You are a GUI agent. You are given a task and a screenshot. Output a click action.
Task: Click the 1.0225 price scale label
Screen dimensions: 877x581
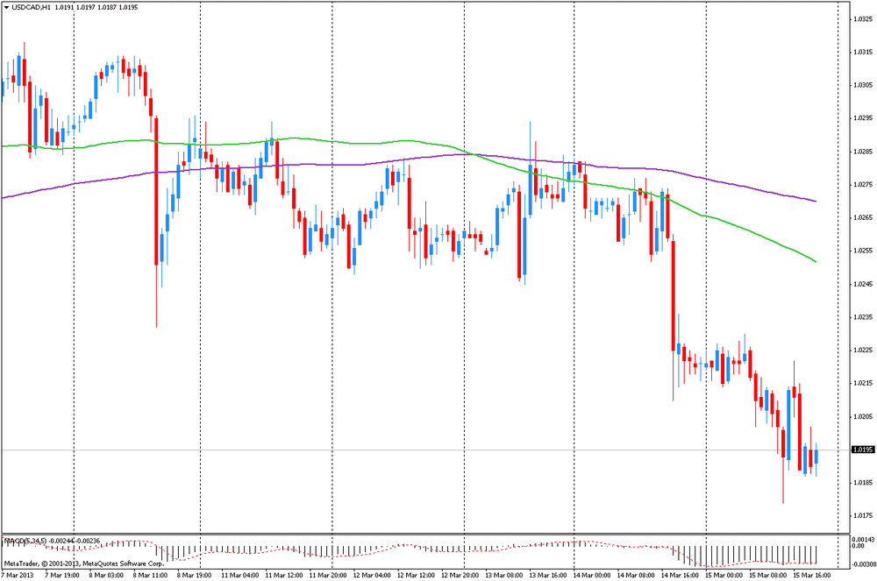pyautogui.click(x=863, y=351)
